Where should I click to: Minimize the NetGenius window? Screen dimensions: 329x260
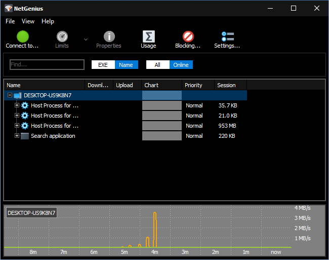tap(270, 8)
